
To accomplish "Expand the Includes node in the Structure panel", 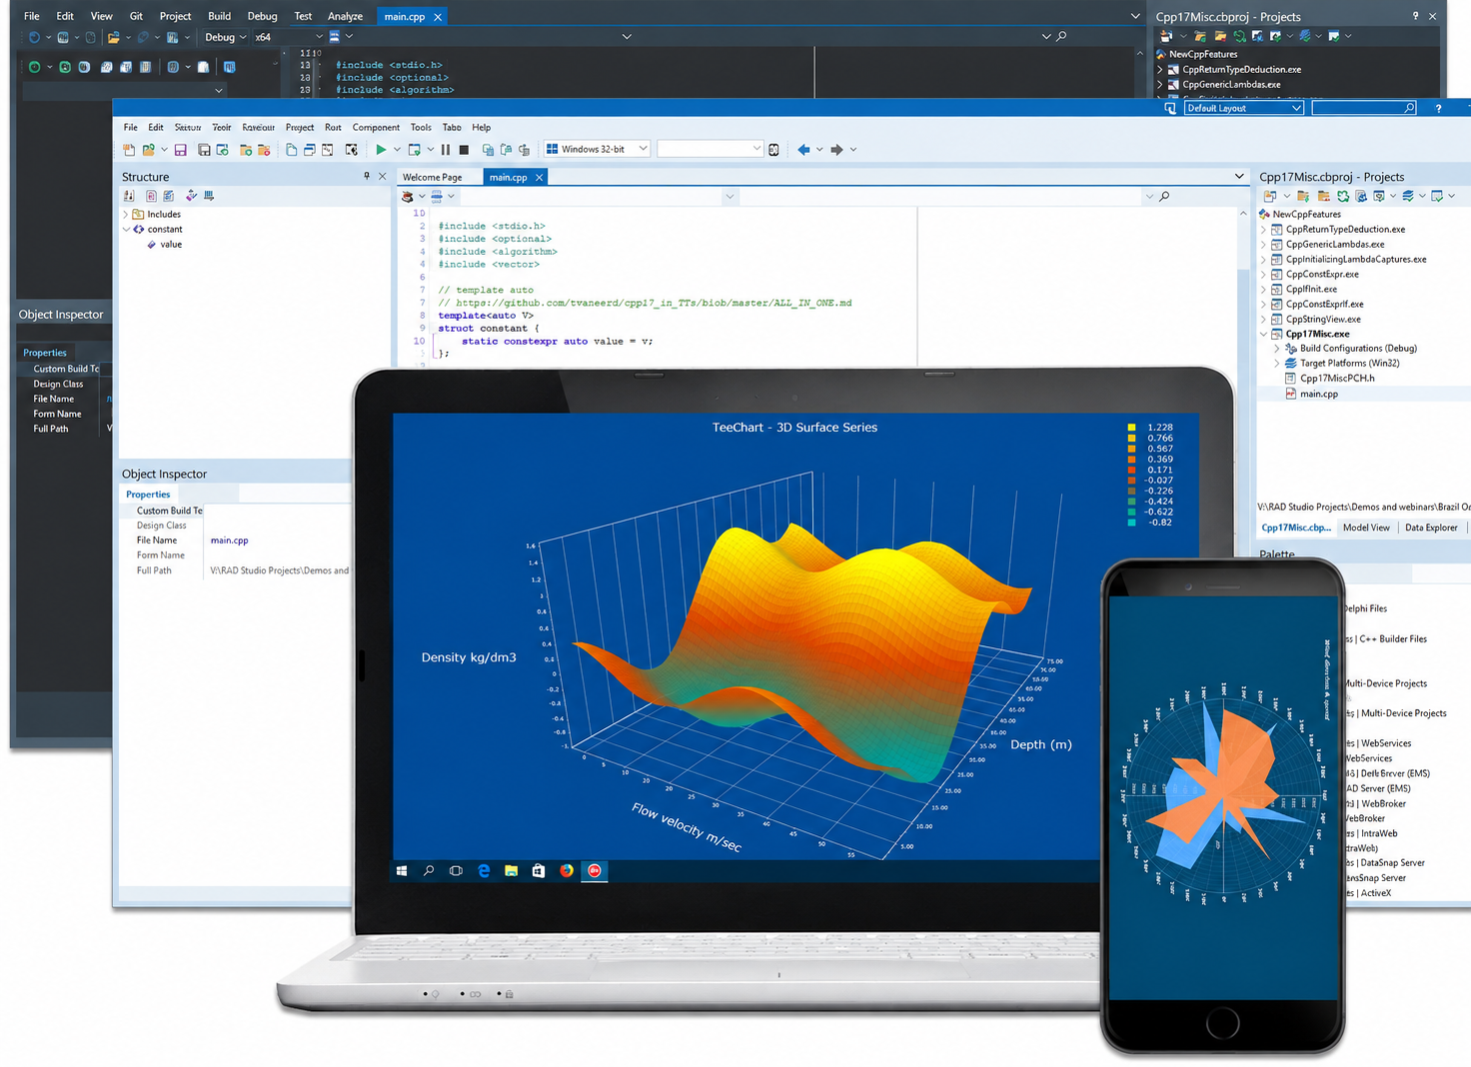I will 126,215.
